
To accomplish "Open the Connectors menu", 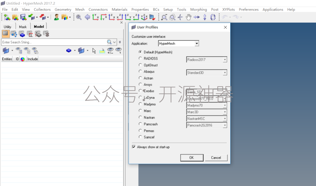I will (98, 9).
